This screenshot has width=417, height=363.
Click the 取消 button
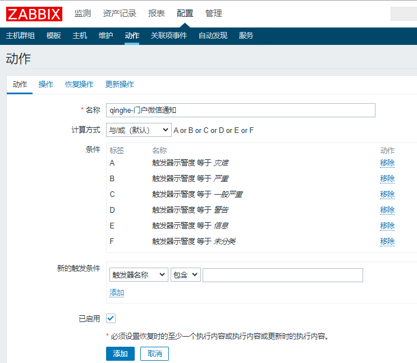pos(154,353)
